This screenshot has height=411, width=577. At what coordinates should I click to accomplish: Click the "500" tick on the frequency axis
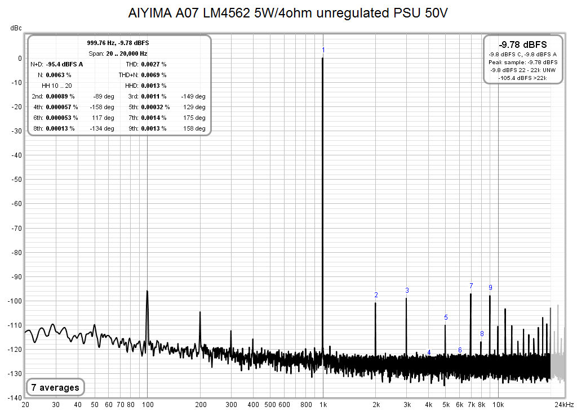pos(270,405)
